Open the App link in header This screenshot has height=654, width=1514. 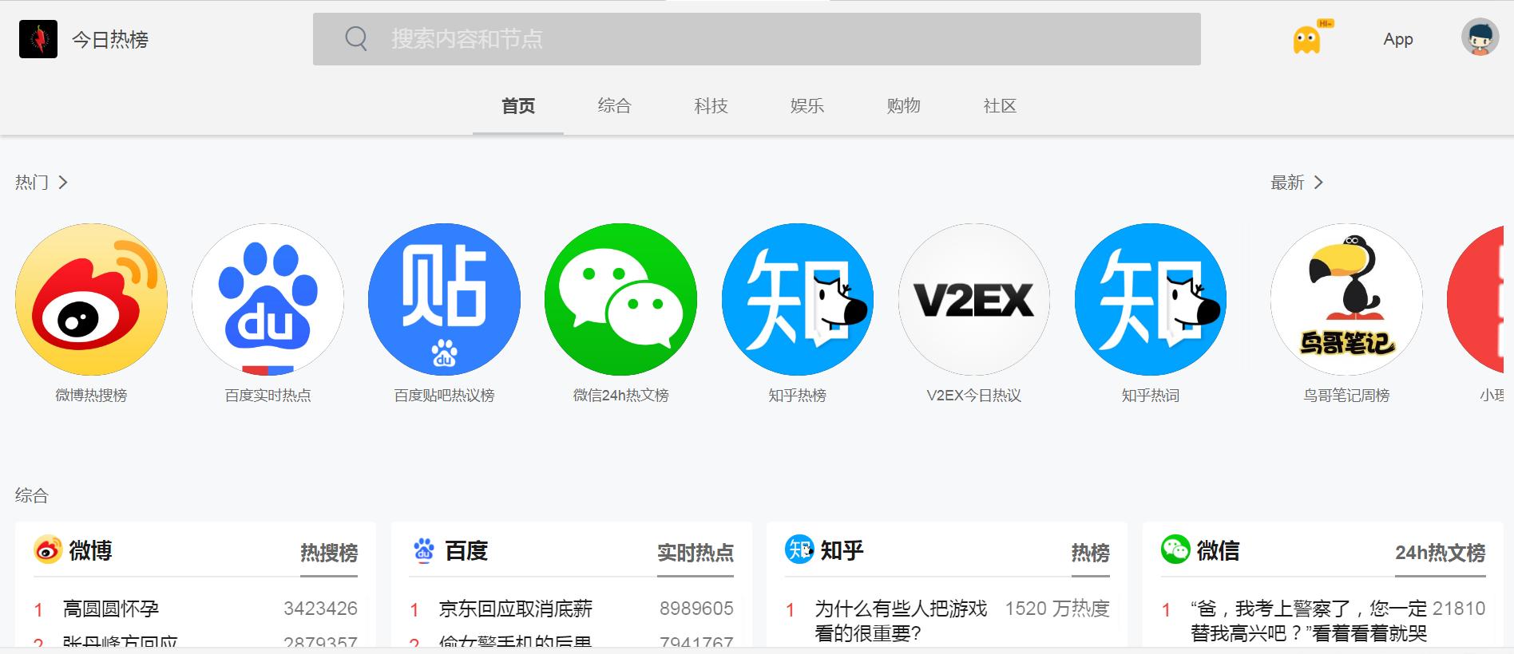[1398, 39]
